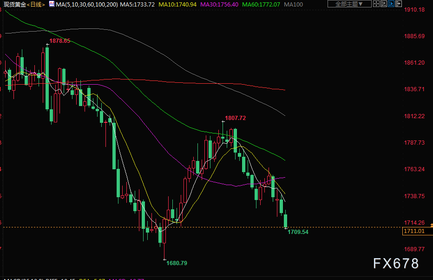This screenshot has width=433, height=280.
Task: Click the magenta MA30:1756.40 label
Action: pos(220,4)
